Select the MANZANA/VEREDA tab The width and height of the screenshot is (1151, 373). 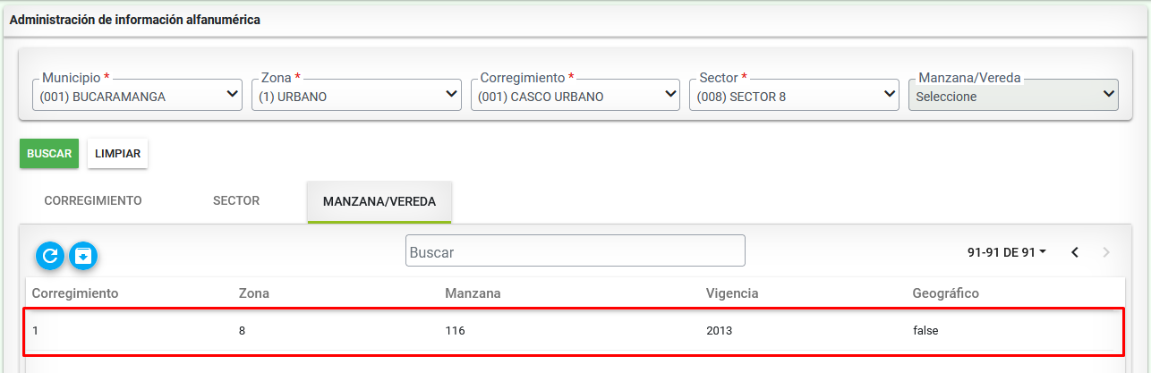click(x=379, y=202)
